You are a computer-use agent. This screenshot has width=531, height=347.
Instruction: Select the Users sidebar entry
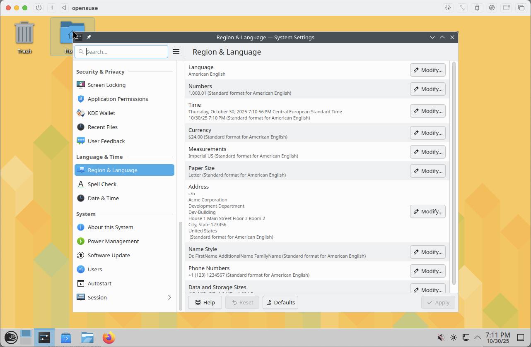coord(95,269)
